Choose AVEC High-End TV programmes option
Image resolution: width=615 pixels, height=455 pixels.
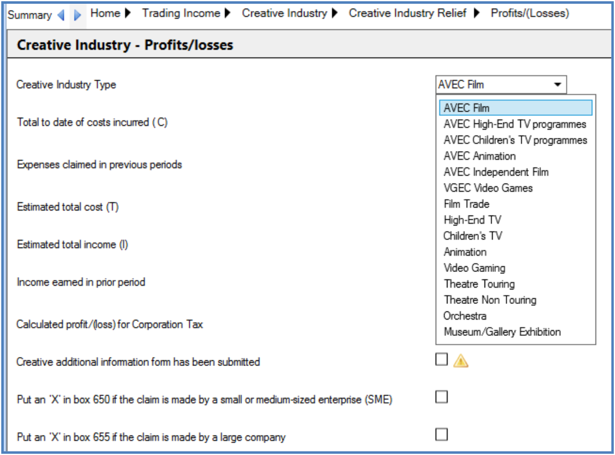click(515, 124)
